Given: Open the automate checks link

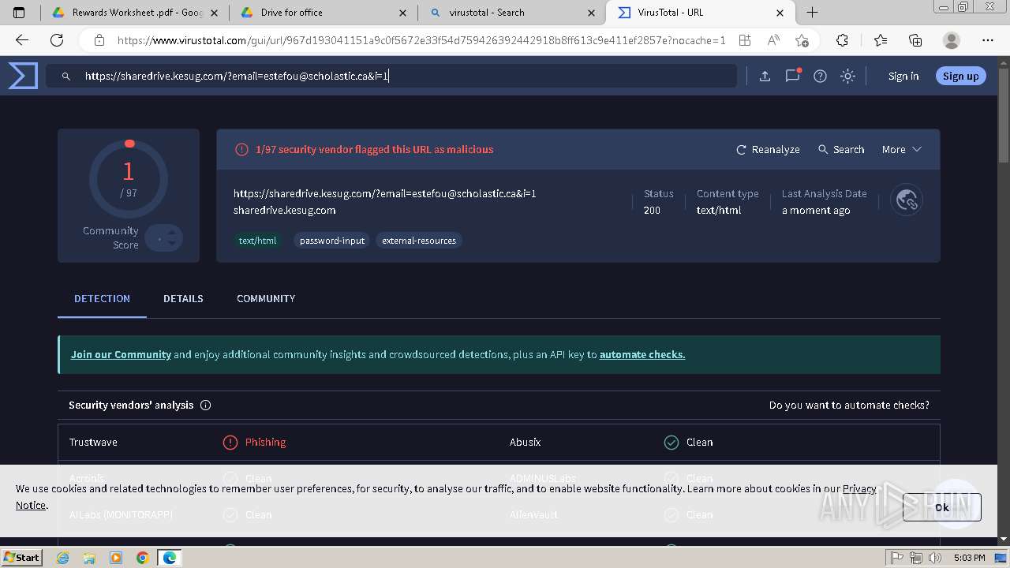Looking at the screenshot, I should coord(642,354).
